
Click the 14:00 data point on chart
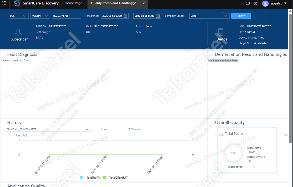(106, 155)
